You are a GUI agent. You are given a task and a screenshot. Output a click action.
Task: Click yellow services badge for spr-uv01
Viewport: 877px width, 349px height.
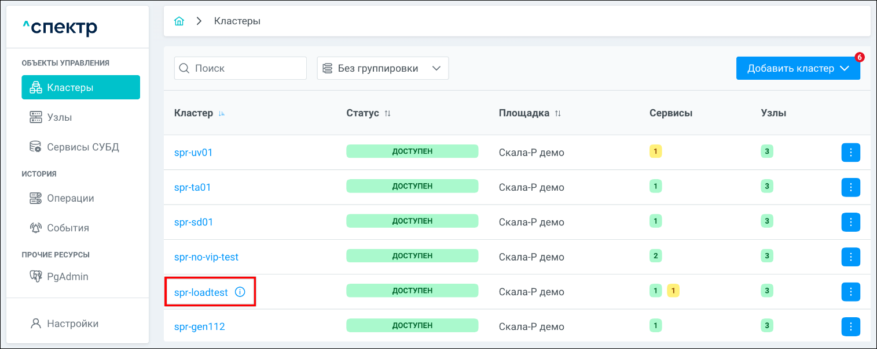655,152
